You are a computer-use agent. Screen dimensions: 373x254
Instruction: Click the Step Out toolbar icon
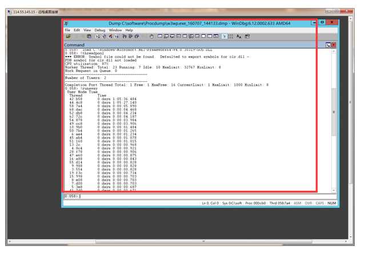137,36
